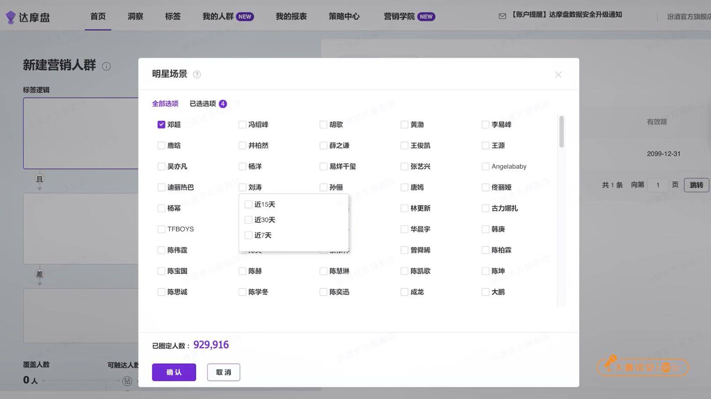Viewport: 711px width, 399px height.
Task: Choose 近7天 in the popup
Action: click(248, 235)
